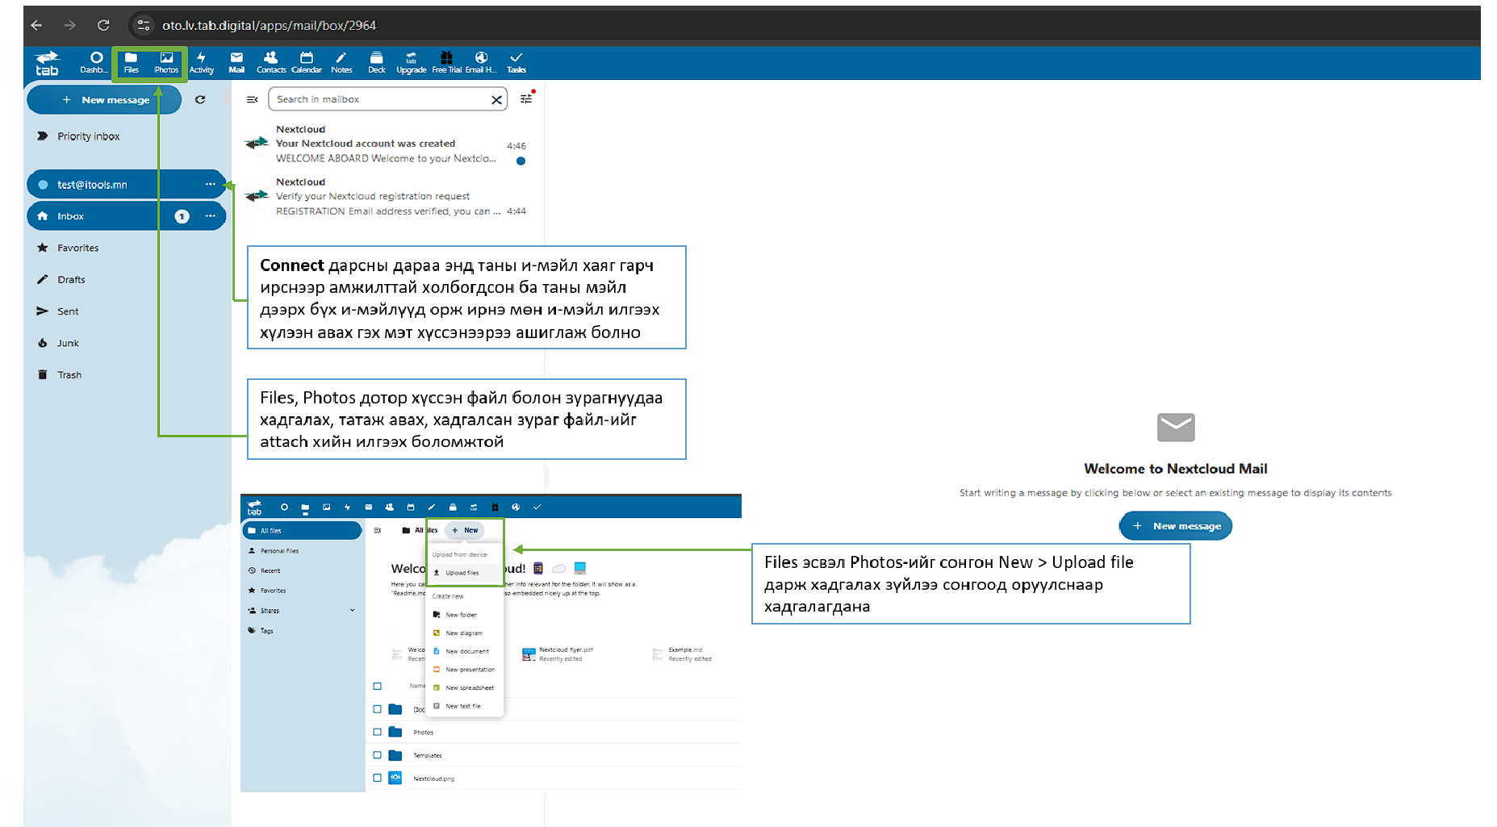
Task: Click New message button under Welcome to Nextcloud Mail
Action: click(x=1175, y=526)
